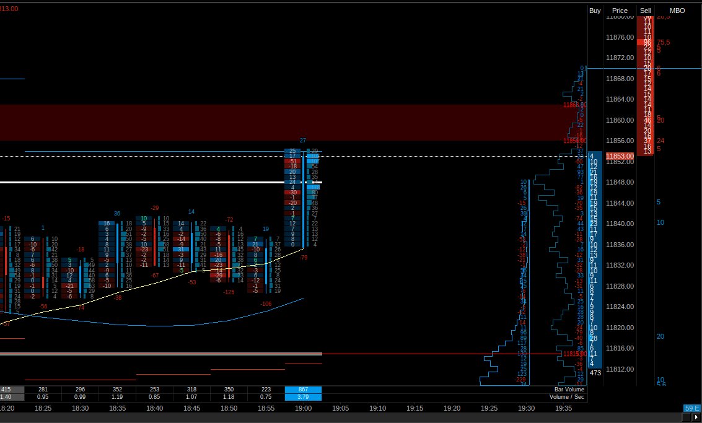Screen dimensions: 702x423
Task: Select the Price column header
Action: pyautogui.click(x=620, y=11)
